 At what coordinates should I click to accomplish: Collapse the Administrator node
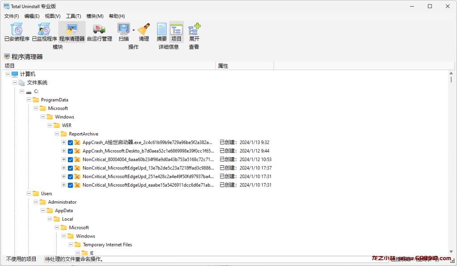pyautogui.click(x=36, y=202)
